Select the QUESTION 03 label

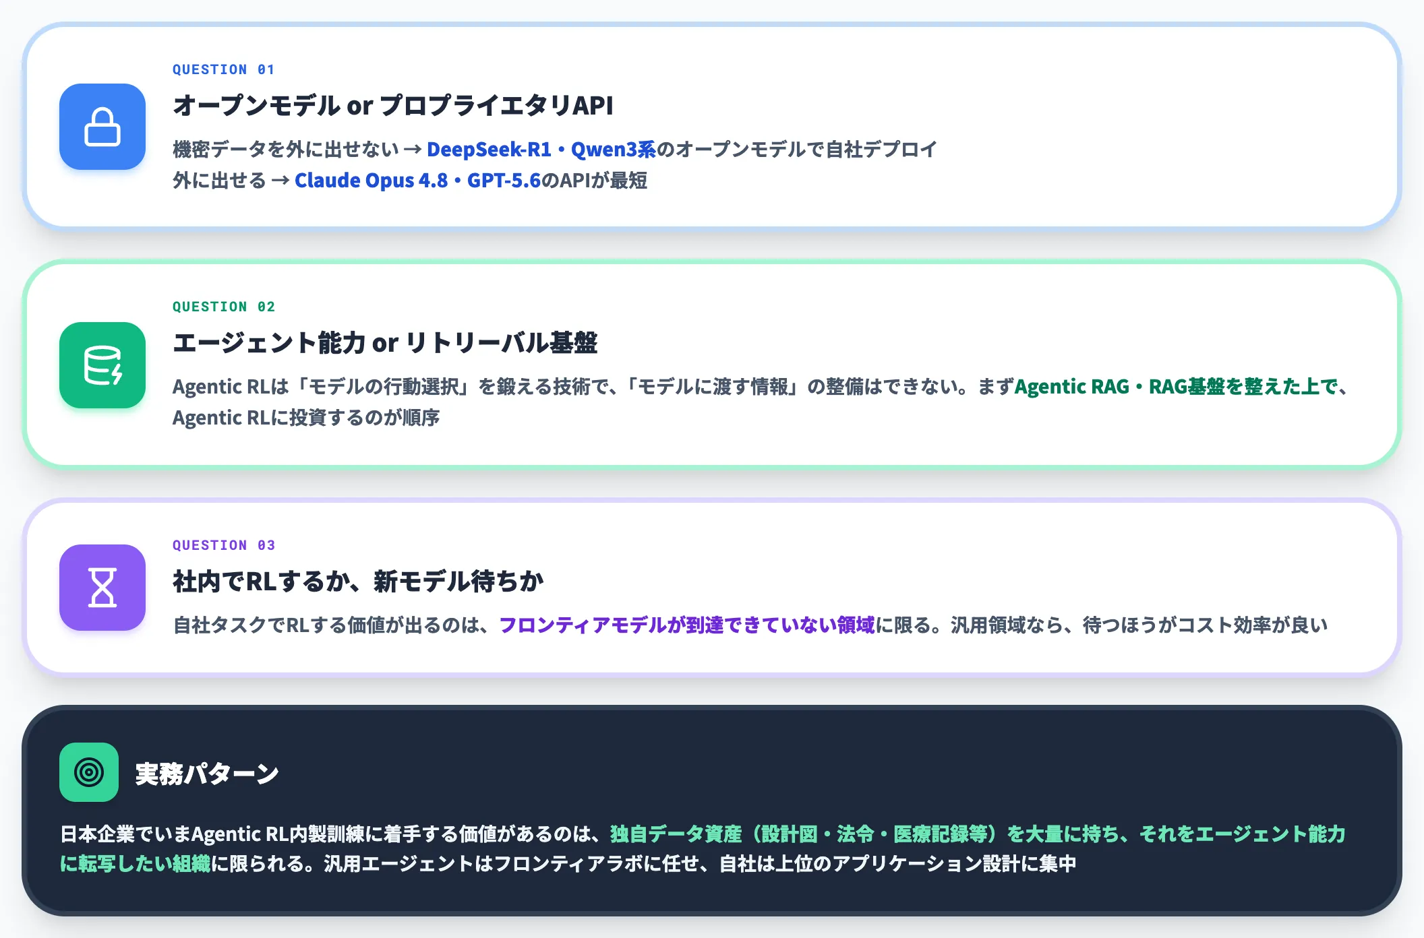(x=224, y=545)
